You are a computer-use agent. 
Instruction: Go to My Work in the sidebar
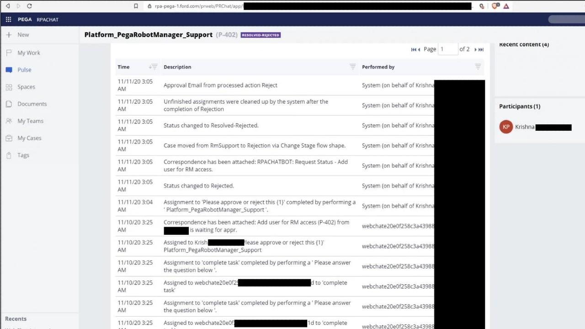pos(29,53)
